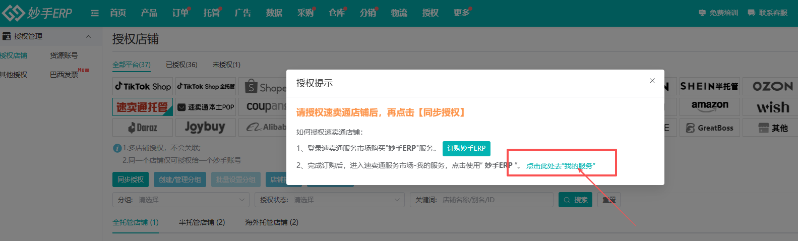This screenshot has height=241, width=798.
Task: Switch to 半托管店铺 (2) tab
Action: click(x=202, y=222)
